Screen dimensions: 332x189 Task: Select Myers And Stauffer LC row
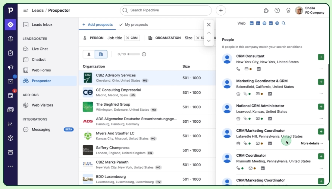coord(147,136)
